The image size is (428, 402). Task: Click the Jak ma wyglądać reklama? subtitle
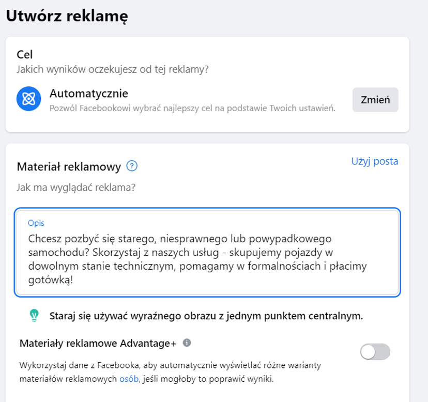(x=76, y=188)
